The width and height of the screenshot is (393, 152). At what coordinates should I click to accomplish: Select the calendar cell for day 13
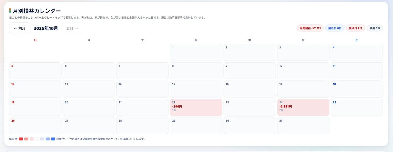click(x=89, y=89)
